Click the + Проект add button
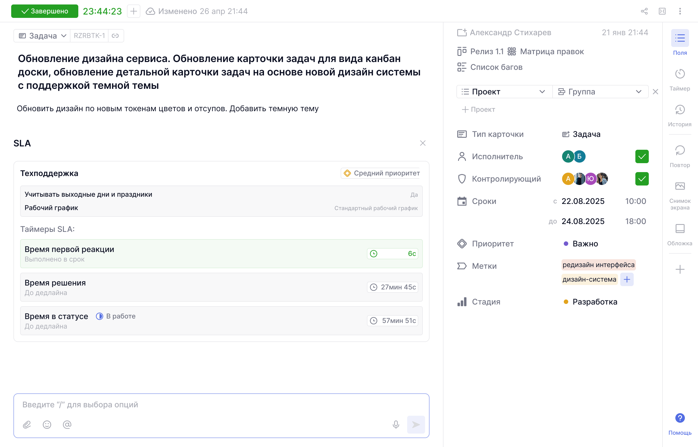Image resolution: width=698 pixels, height=447 pixels. [x=478, y=110]
